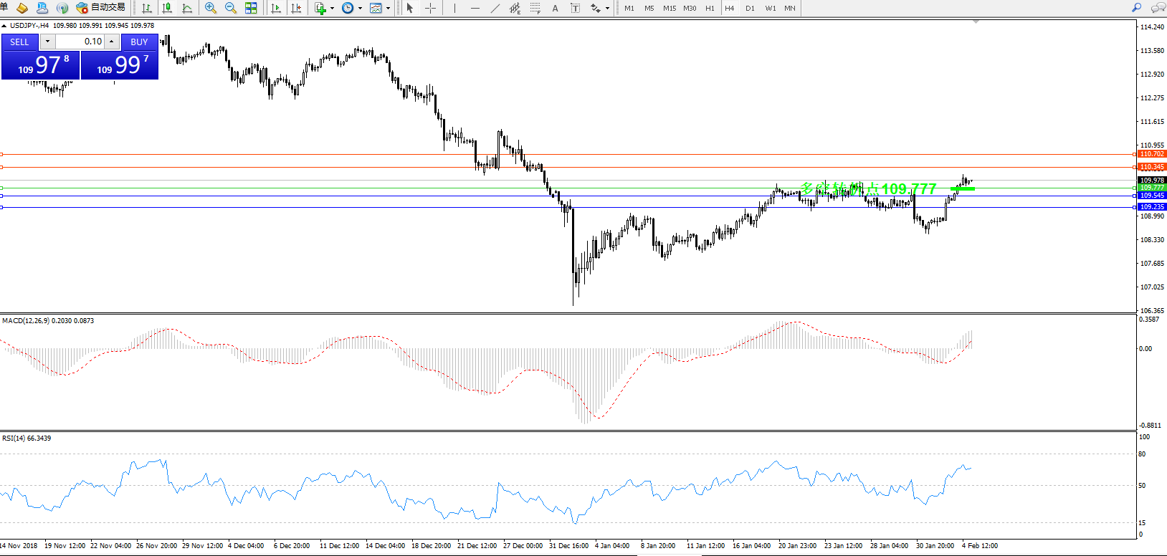
Task: Open the indicators list dropdown arrow
Action: [x=332, y=9]
